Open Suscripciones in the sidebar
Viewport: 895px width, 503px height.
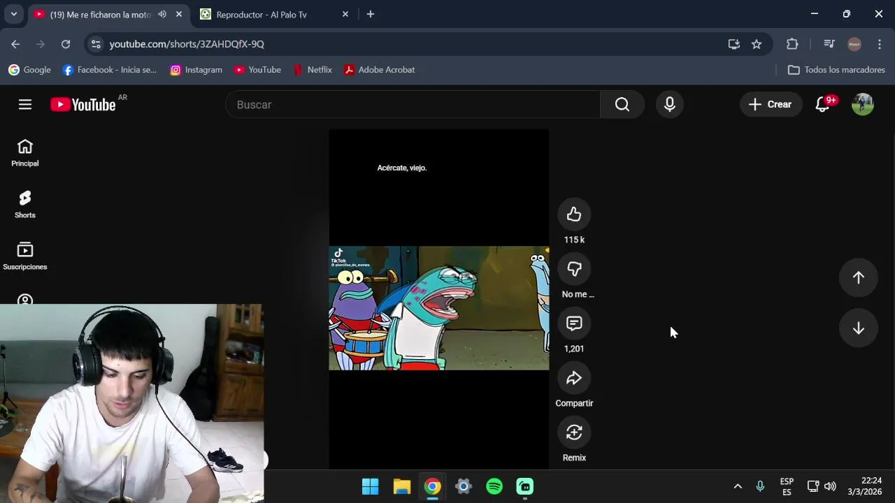coord(25,256)
